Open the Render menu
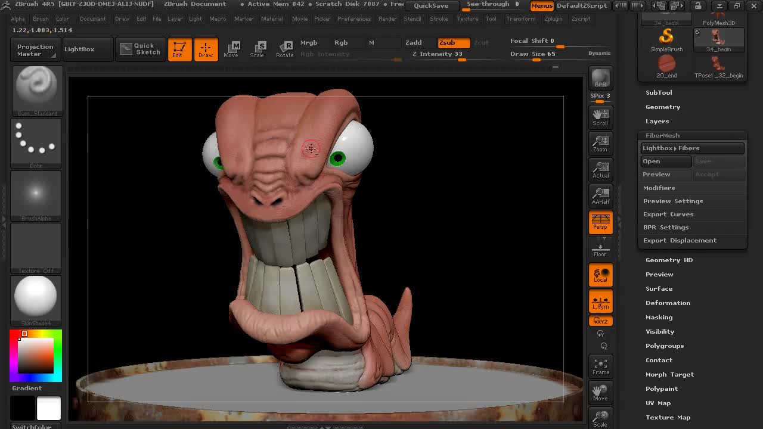Screen dimensions: 763x429 (387, 18)
